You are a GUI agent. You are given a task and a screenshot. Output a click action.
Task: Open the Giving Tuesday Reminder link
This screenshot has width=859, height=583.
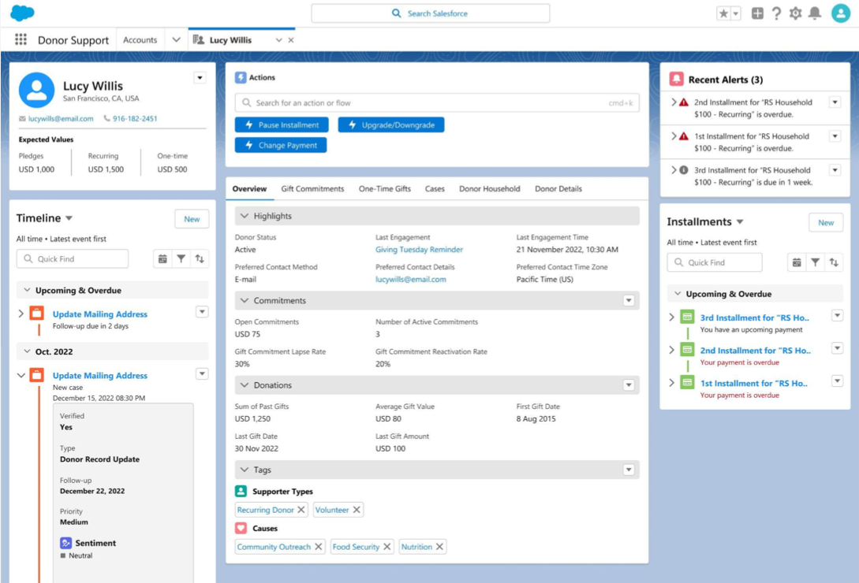[x=419, y=250]
